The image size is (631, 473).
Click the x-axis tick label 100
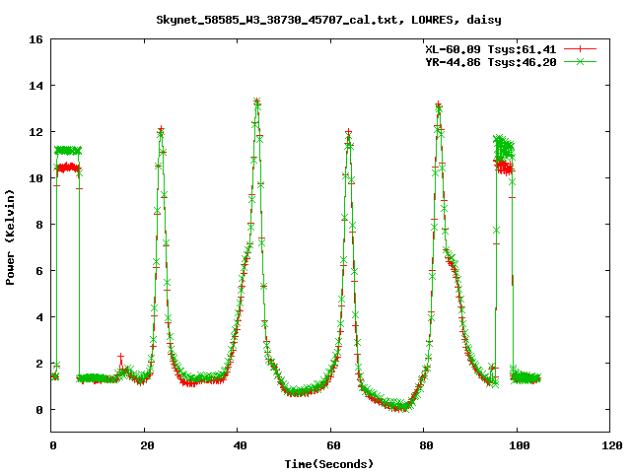[x=520, y=445]
